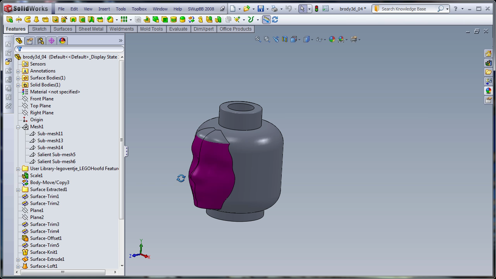Open the Options icon in title toolbar
Viewport: 496px width, 279px height.
click(x=325, y=9)
